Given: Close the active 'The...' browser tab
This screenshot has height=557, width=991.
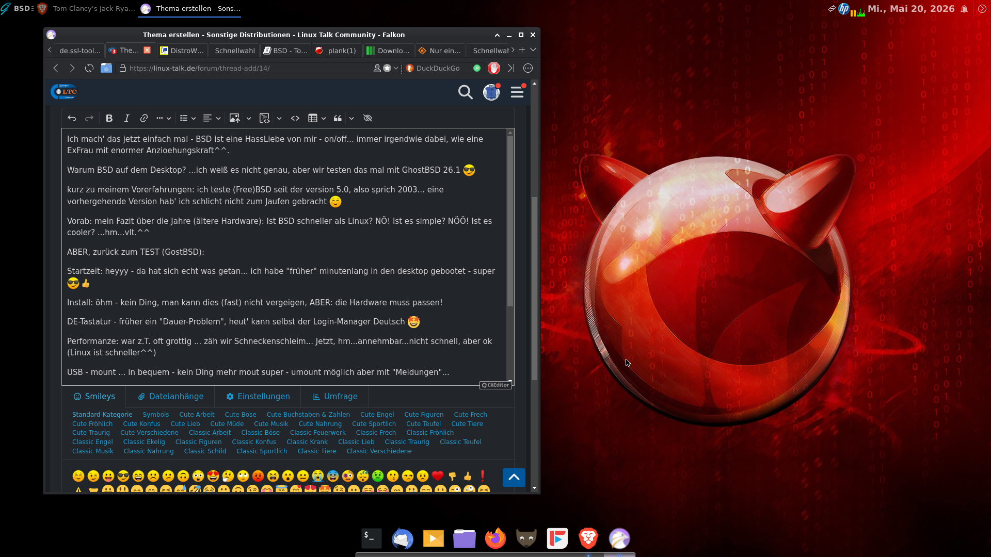Looking at the screenshot, I should (147, 50).
